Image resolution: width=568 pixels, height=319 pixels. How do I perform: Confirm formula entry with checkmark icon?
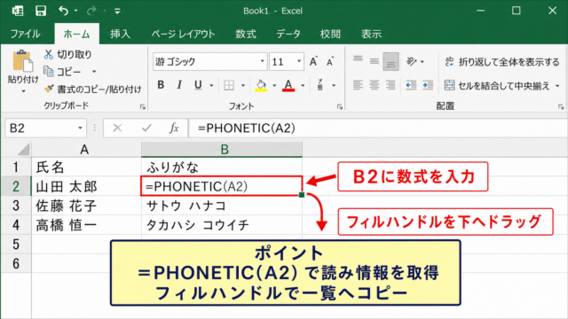(146, 128)
